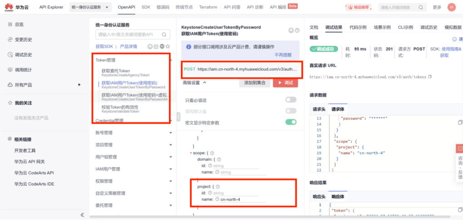Click the search magnifier in API search box
Viewport: 463px width, 220px height.
coord(164,35)
